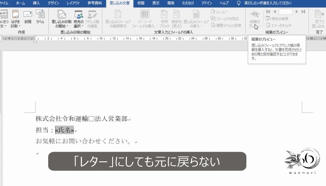Go to last record arrow
326x186 pixels.
(303, 12)
